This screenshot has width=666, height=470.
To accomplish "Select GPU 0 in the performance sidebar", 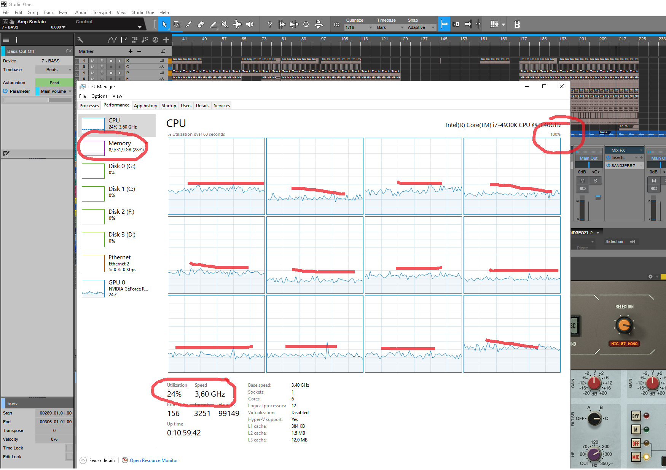I will [117, 288].
